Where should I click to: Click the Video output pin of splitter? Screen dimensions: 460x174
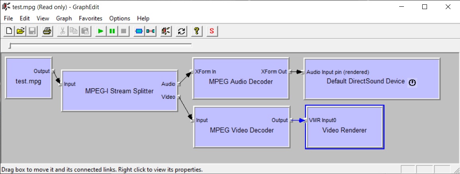click(x=179, y=97)
